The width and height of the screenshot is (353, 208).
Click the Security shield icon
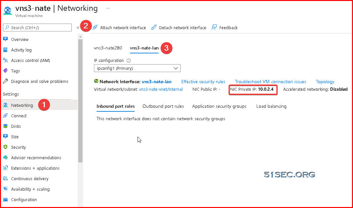(x=5, y=147)
